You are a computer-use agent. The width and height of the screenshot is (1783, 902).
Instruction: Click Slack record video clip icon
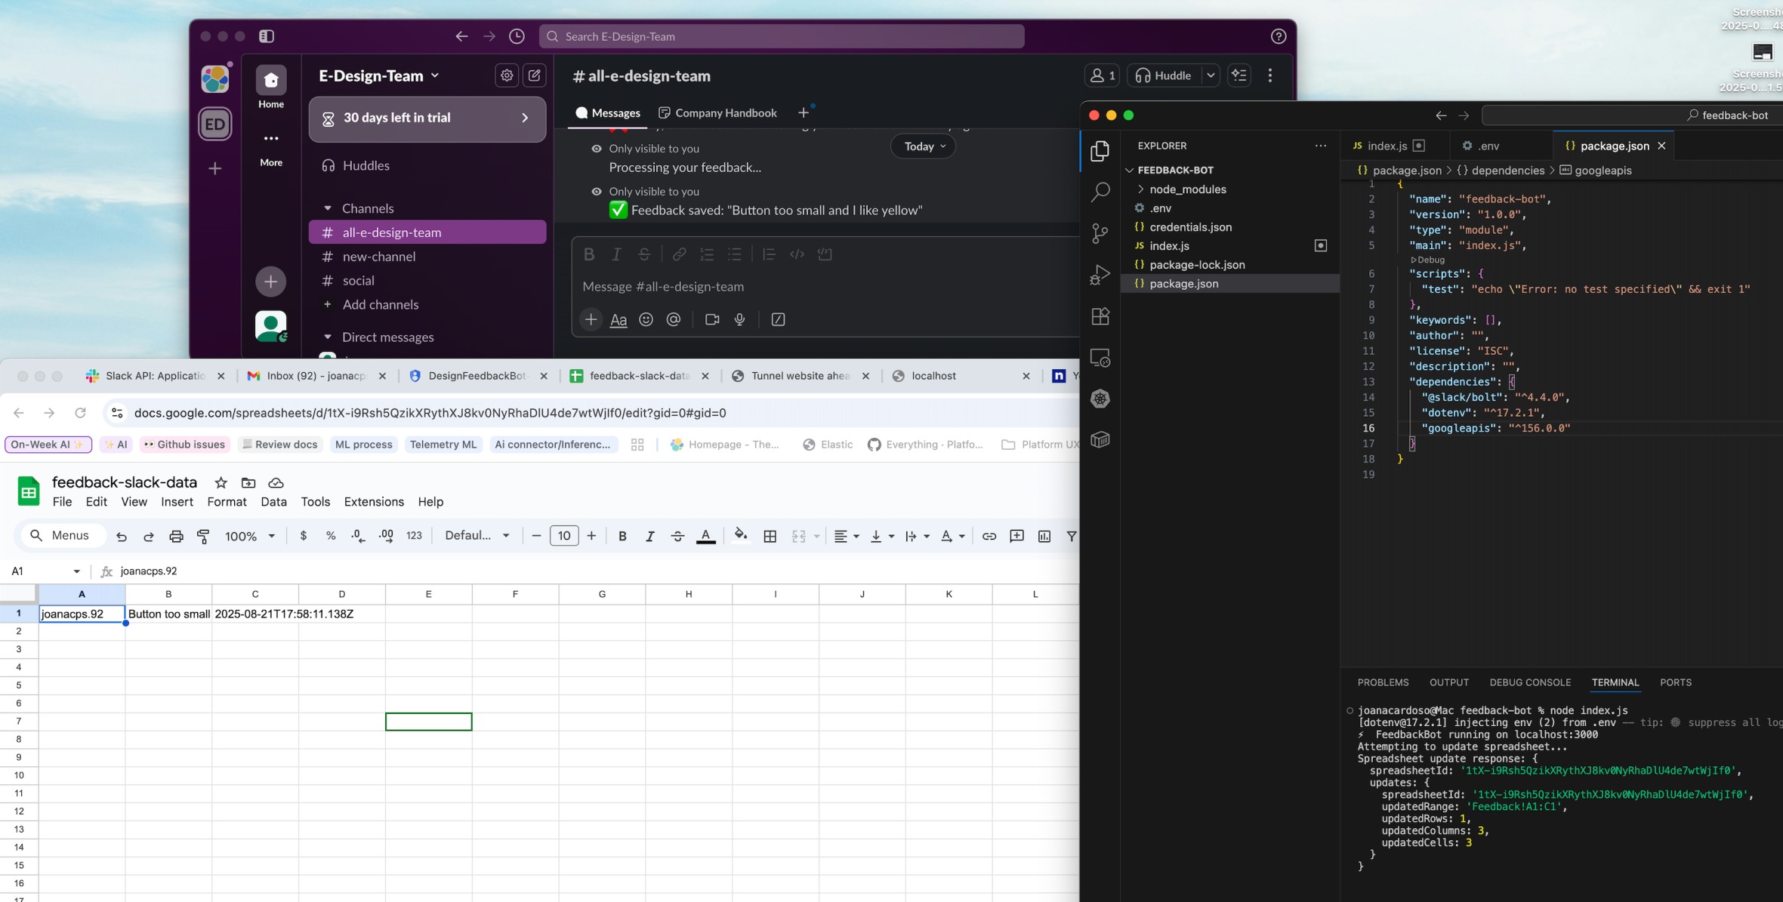tap(712, 319)
